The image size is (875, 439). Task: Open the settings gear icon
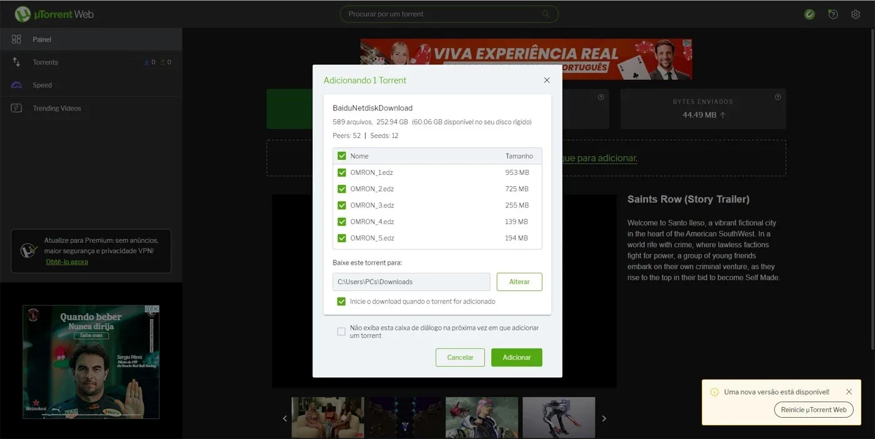point(856,14)
